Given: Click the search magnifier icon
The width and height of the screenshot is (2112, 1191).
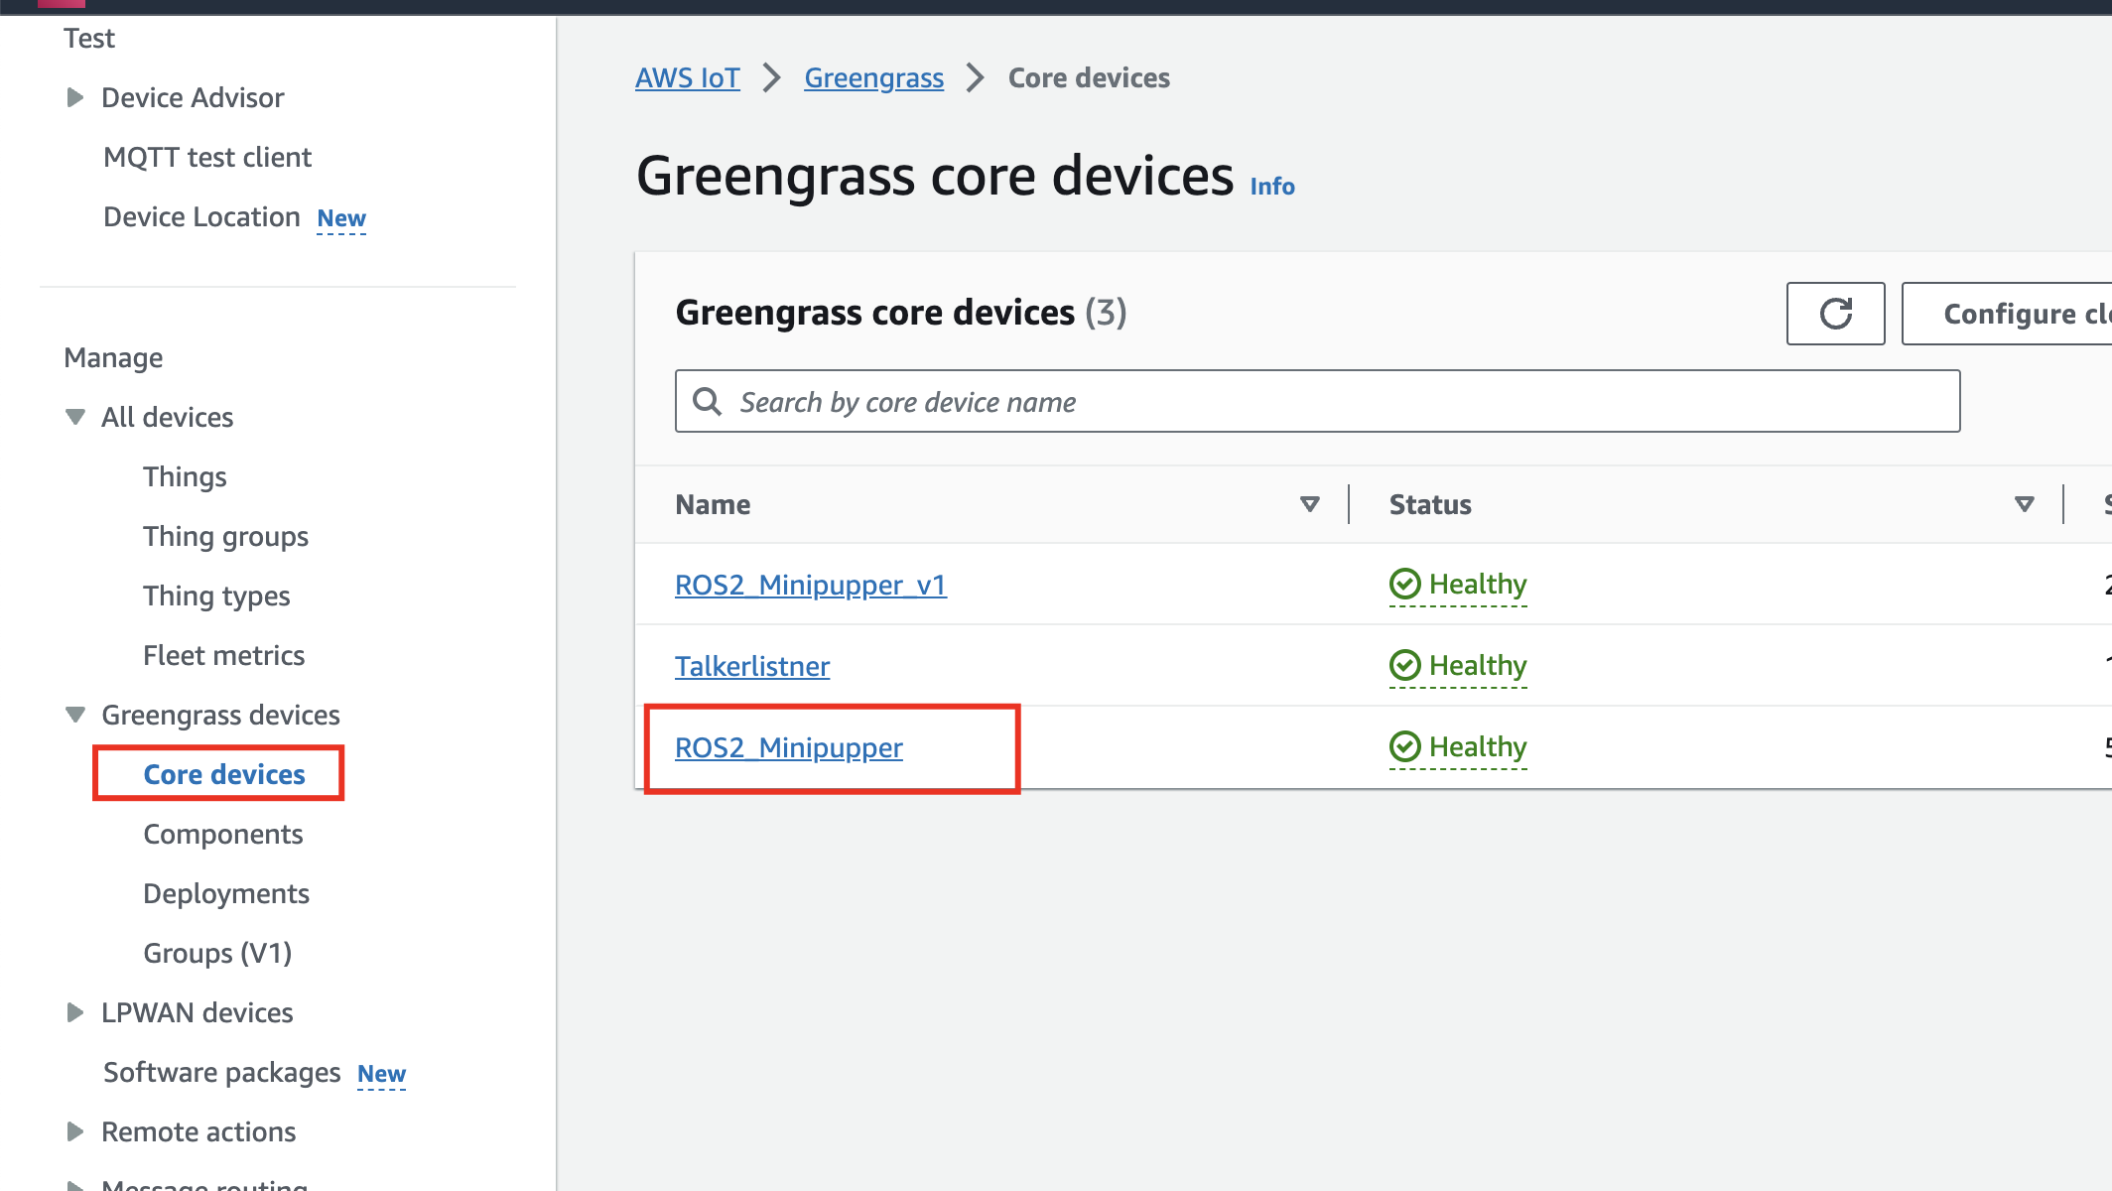Looking at the screenshot, I should (707, 402).
